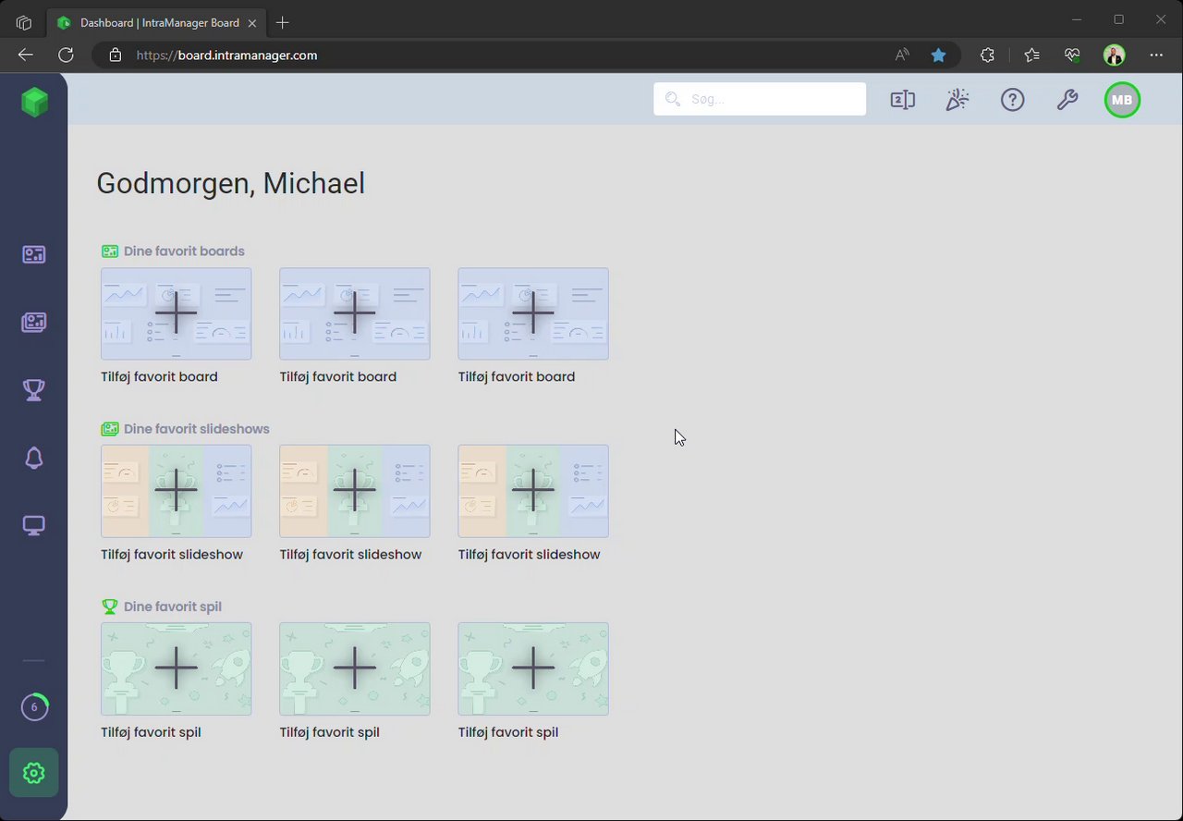Add third favorit board thumbnail
This screenshot has height=821, width=1183.
click(533, 313)
